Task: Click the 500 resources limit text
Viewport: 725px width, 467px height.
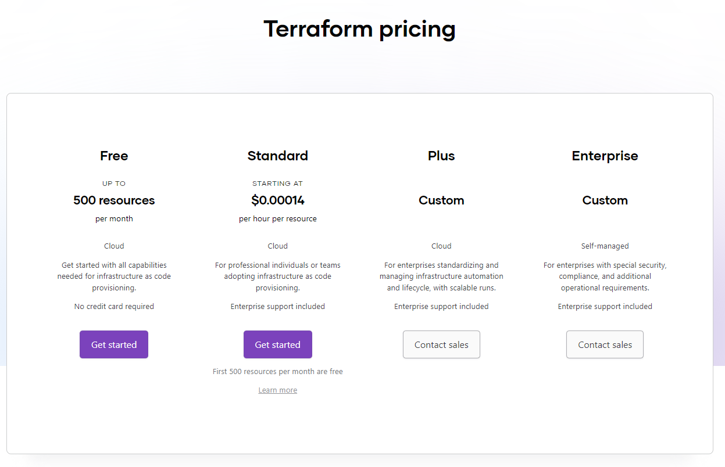Action: click(114, 200)
